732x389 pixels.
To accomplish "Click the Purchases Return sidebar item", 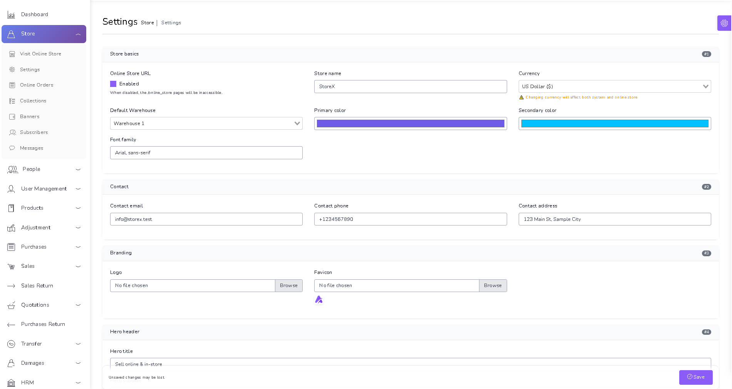I will (x=43, y=324).
